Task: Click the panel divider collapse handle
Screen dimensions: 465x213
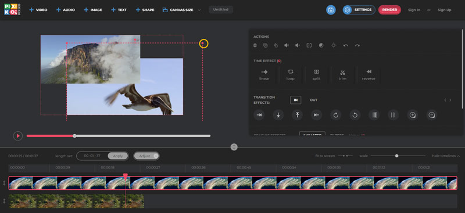Action: (x=234, y=147)
